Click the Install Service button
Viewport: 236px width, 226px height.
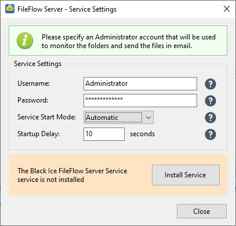186,175
